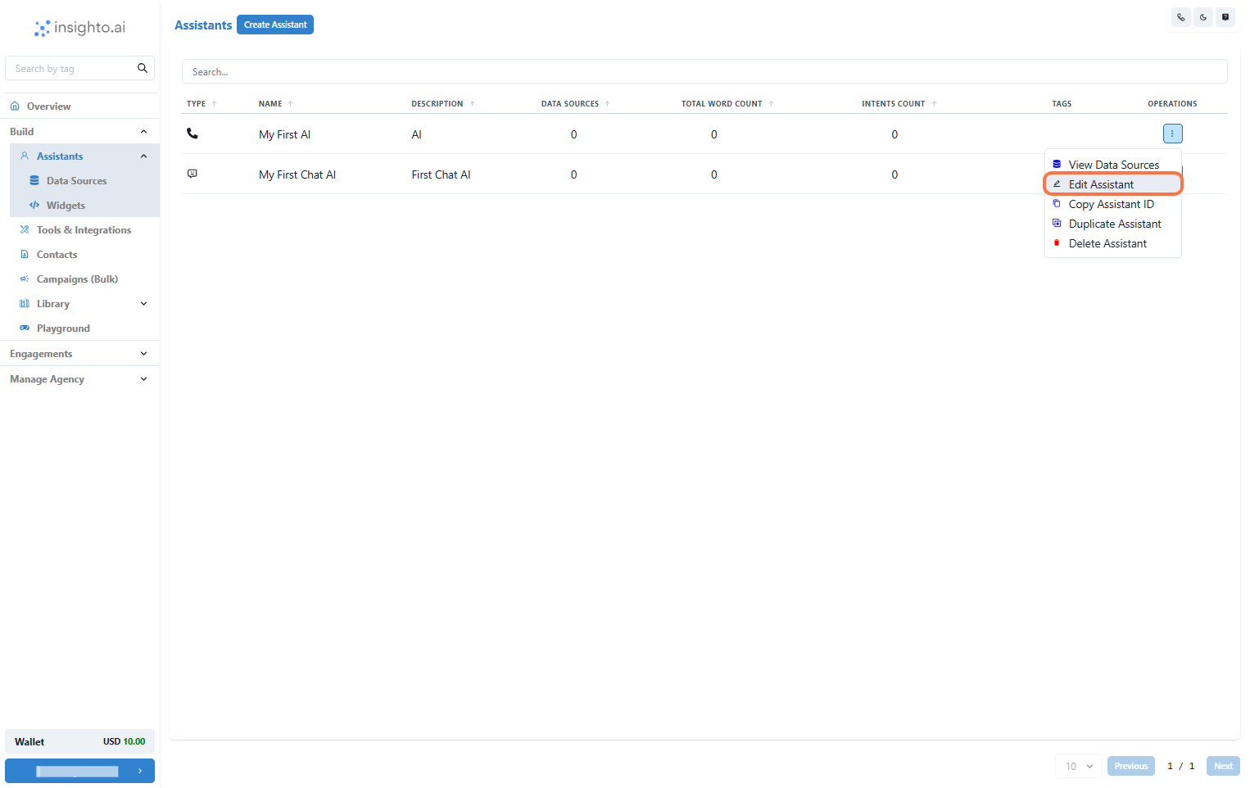1250x788 pixels.
Task: Click the Next page button
Action: coord(1223,766)
